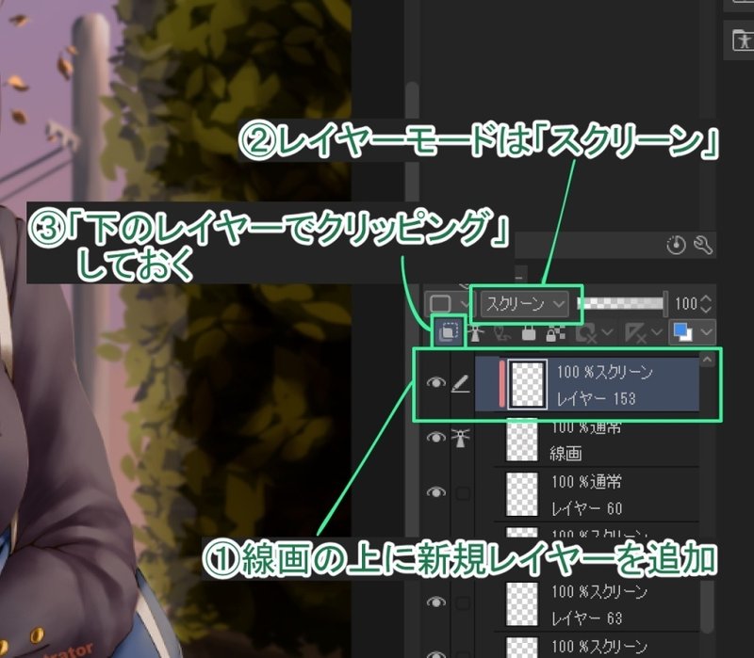
Task: Select thumbnail of レイヤー 63
Action: [x=522, y=603]
